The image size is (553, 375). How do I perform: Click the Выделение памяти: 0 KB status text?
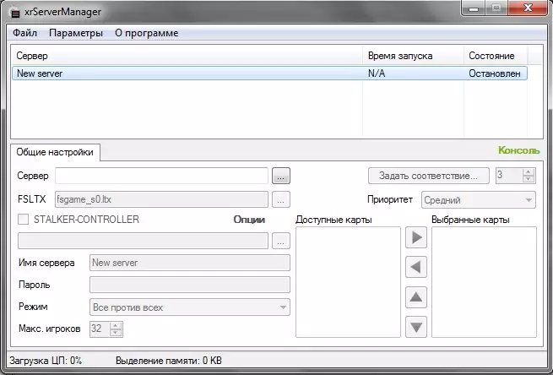pyautogui.click(x=169, y=361)
